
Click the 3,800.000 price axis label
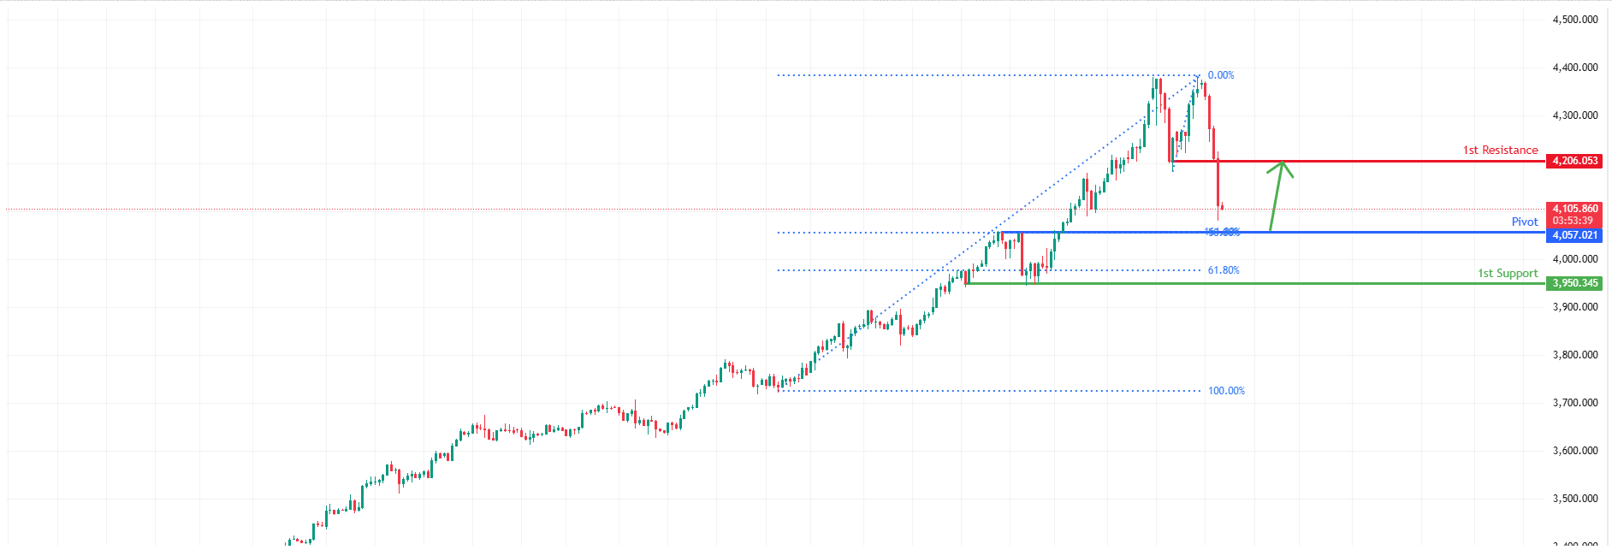coord(1574,355)
